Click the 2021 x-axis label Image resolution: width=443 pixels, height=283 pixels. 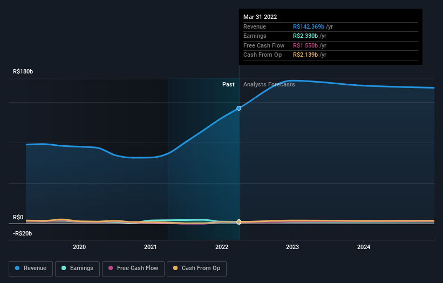coord(151,247)
